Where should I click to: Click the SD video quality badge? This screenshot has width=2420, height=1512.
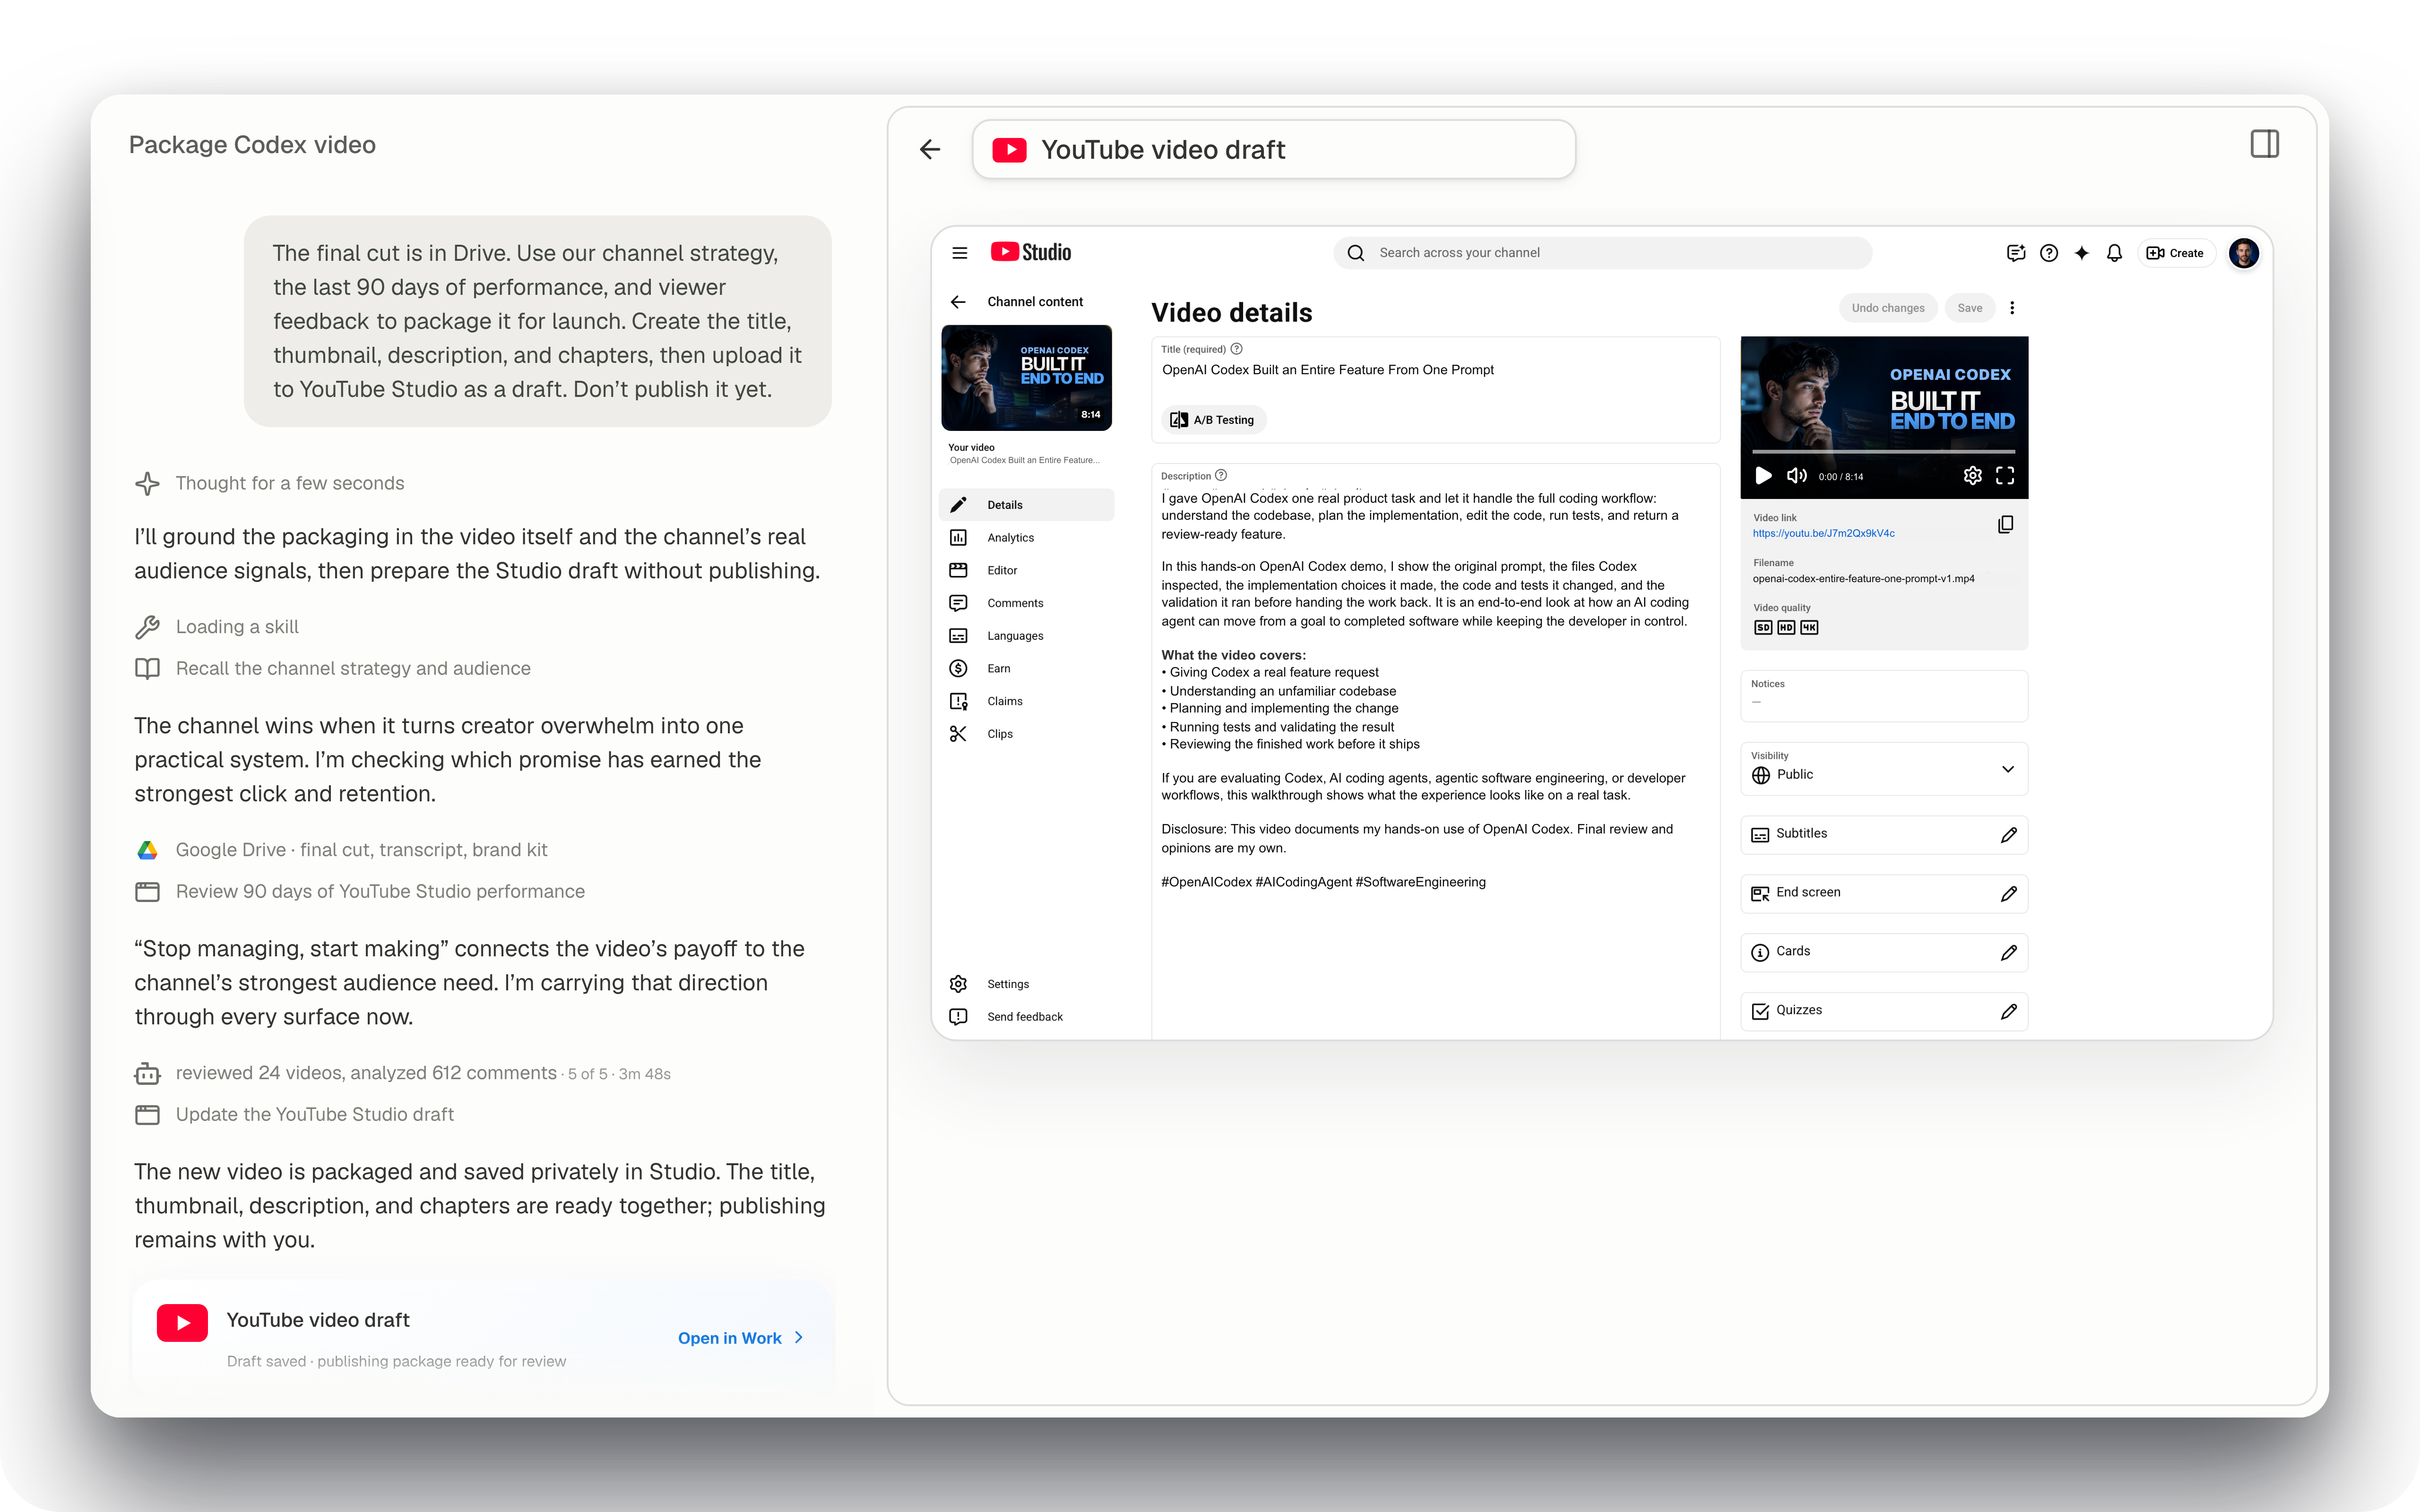tap(1763, 628)
